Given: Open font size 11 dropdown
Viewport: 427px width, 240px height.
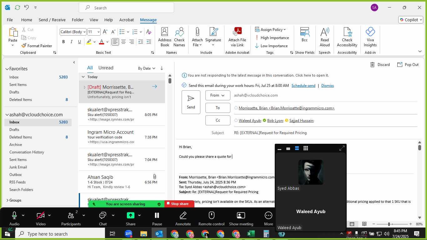Looking at the screenshot, I should point(98,32).
